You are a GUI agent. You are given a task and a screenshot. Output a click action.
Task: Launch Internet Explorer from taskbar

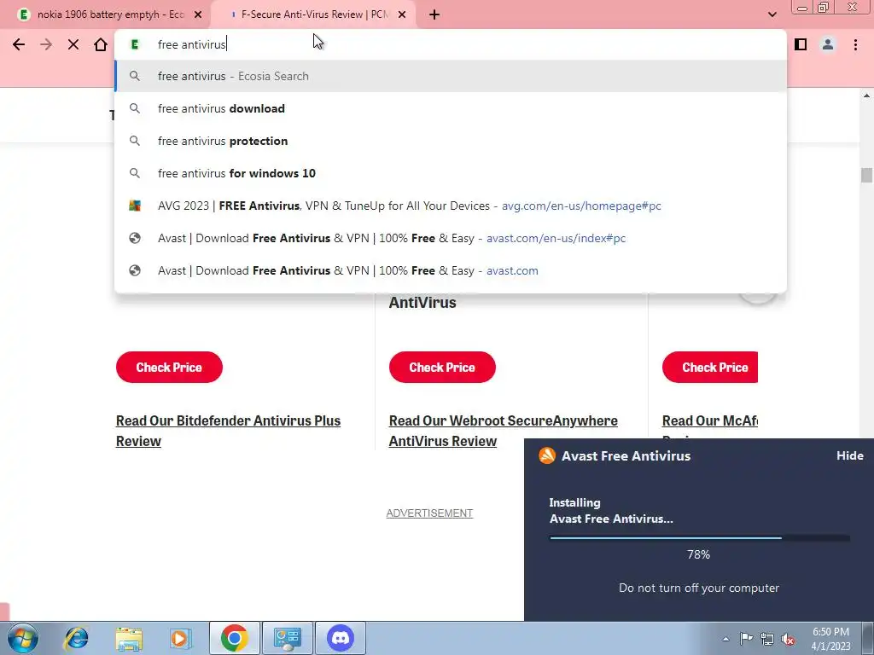[76, 638]
